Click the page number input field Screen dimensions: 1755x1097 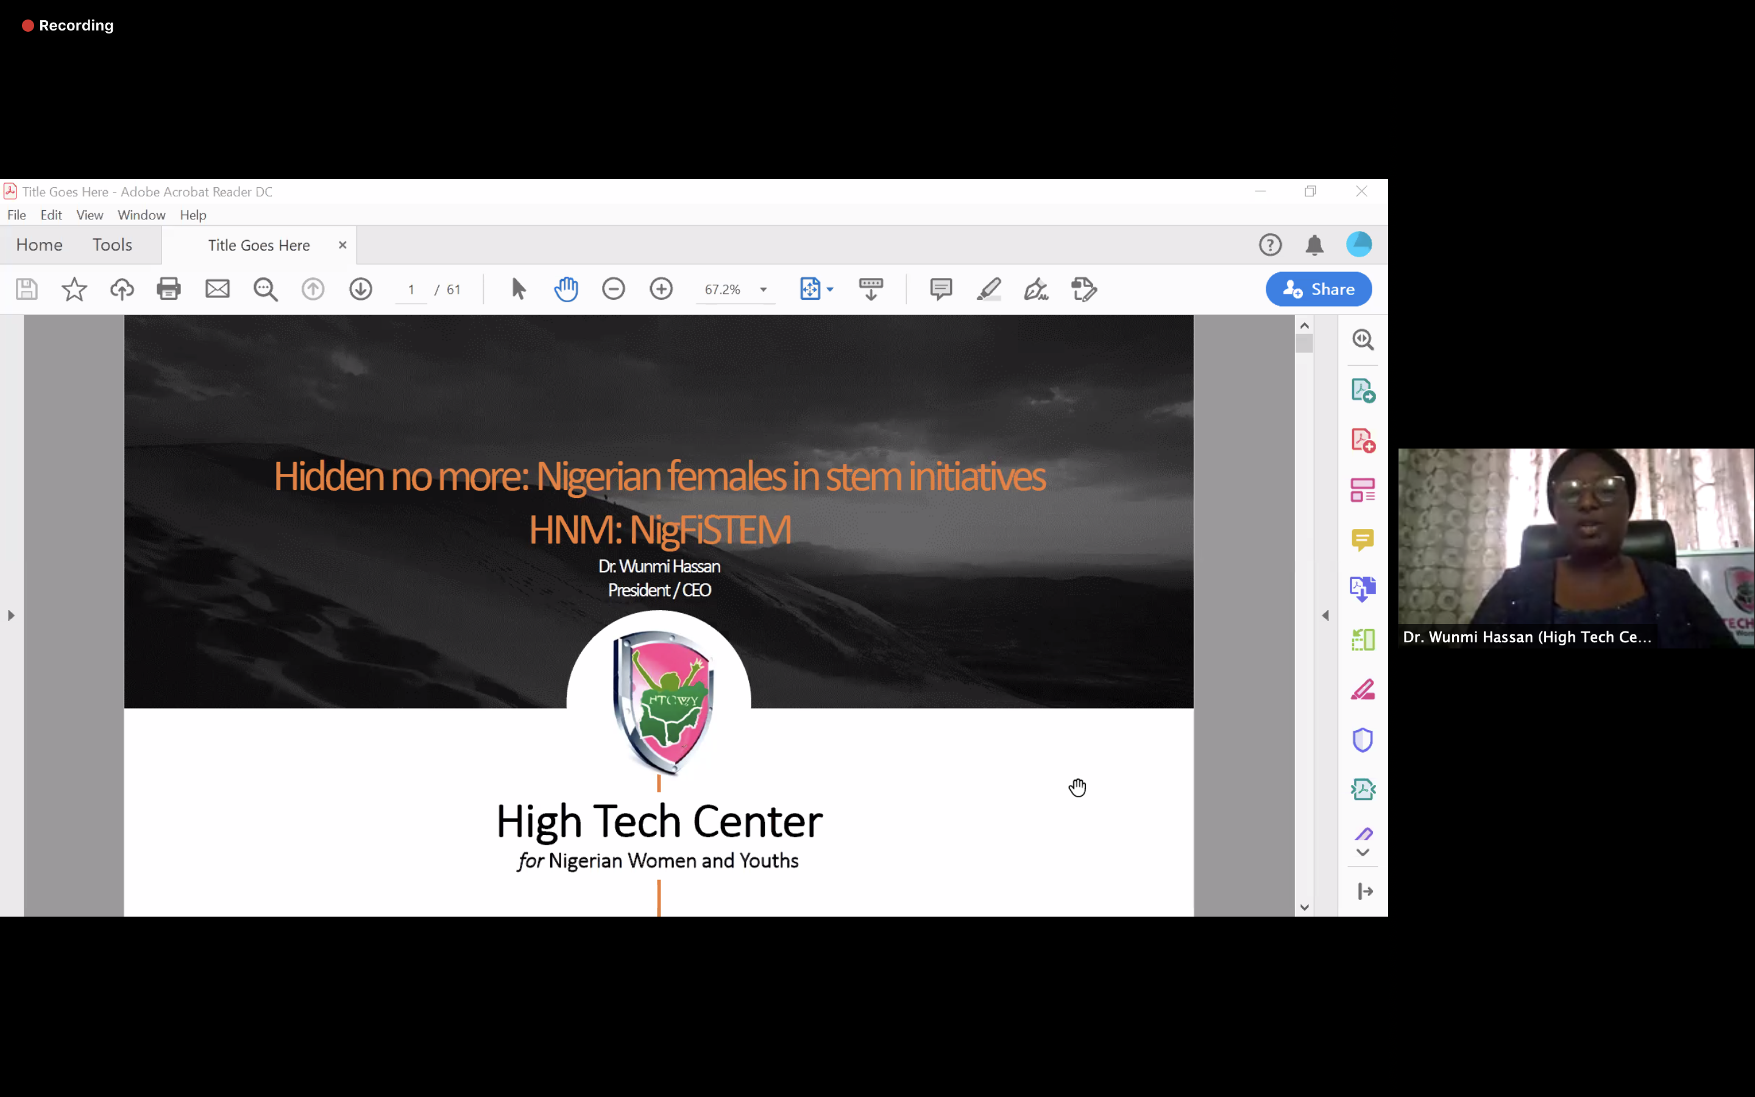[411, 289]
